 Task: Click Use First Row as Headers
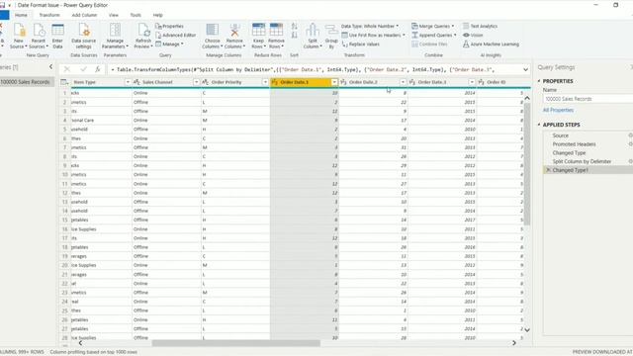(374, 36)
